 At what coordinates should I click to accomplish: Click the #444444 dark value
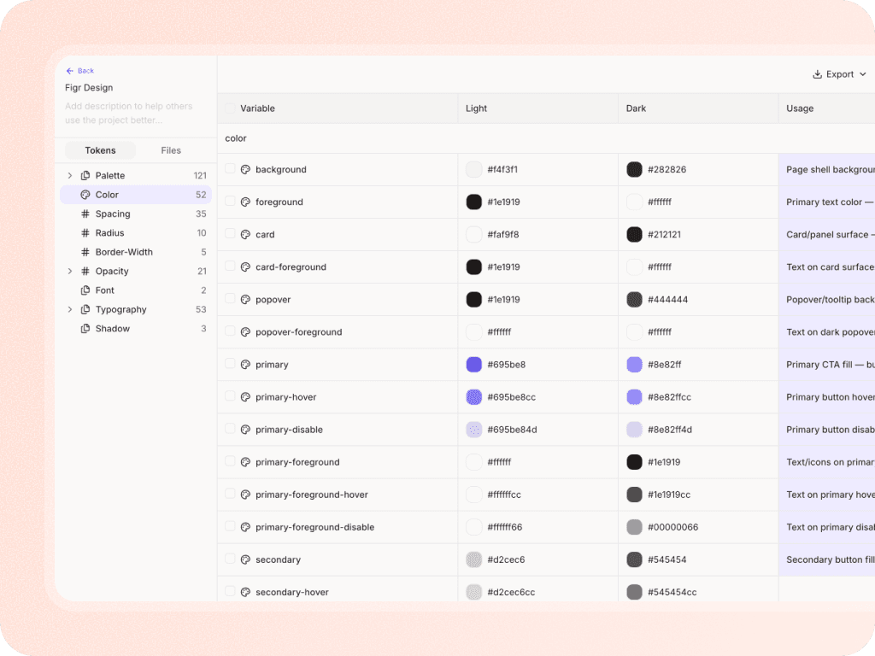coord(667,300)
